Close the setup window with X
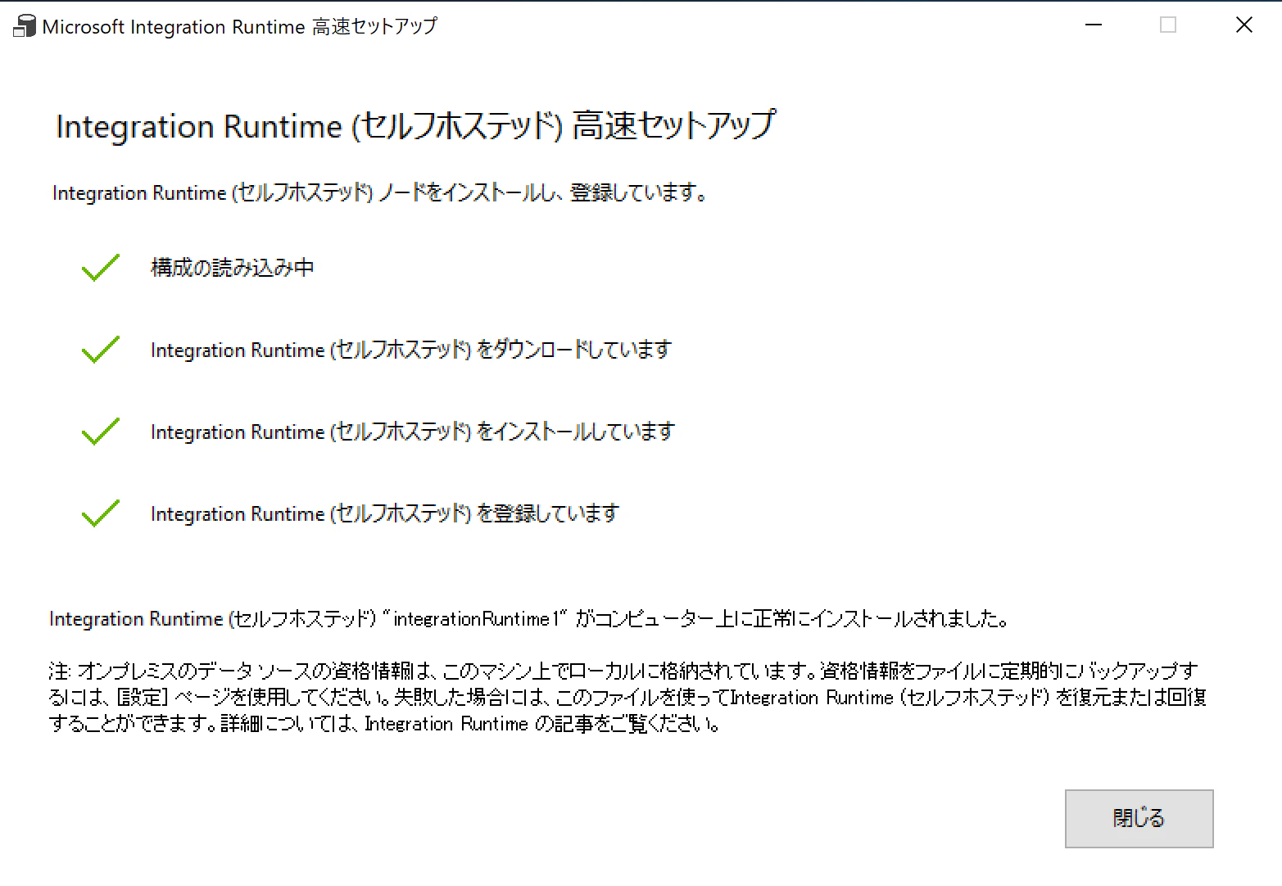Screen dimensions: 1282x886 (1244, 25)
